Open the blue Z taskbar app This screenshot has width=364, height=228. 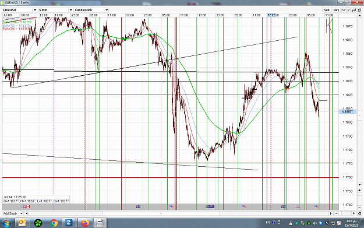coord(69,223)
